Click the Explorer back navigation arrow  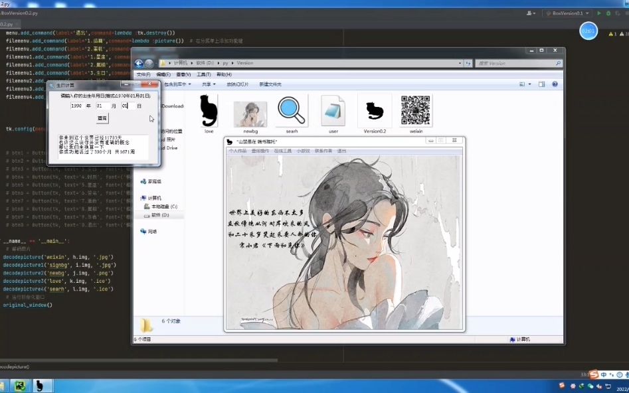tap(139, 62)
